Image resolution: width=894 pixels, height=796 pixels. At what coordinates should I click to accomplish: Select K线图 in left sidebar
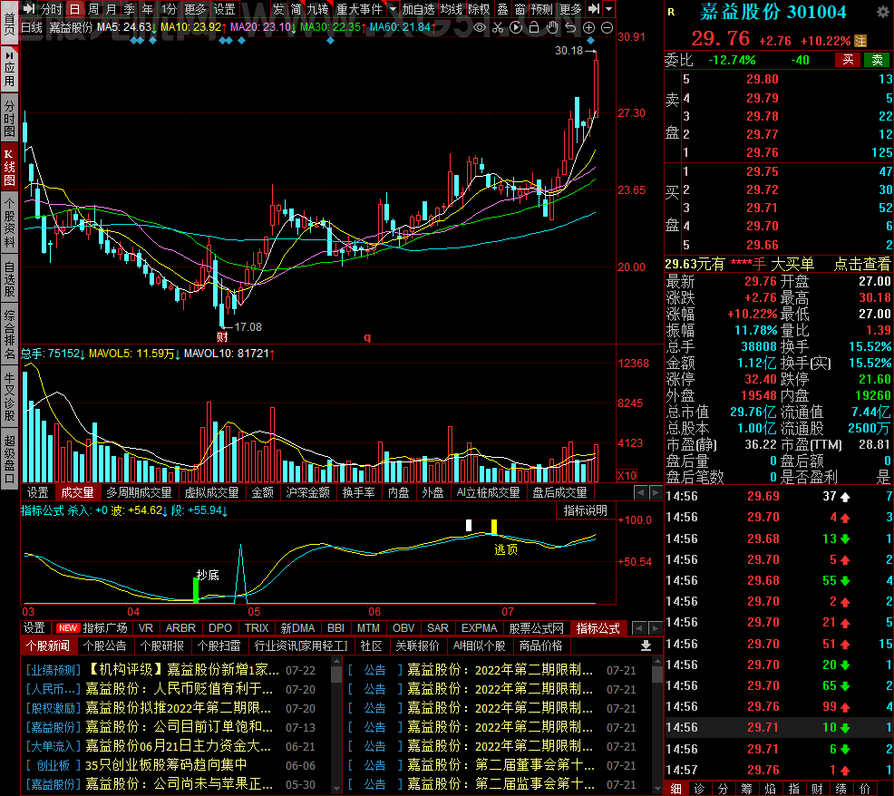tap(9, 167)
